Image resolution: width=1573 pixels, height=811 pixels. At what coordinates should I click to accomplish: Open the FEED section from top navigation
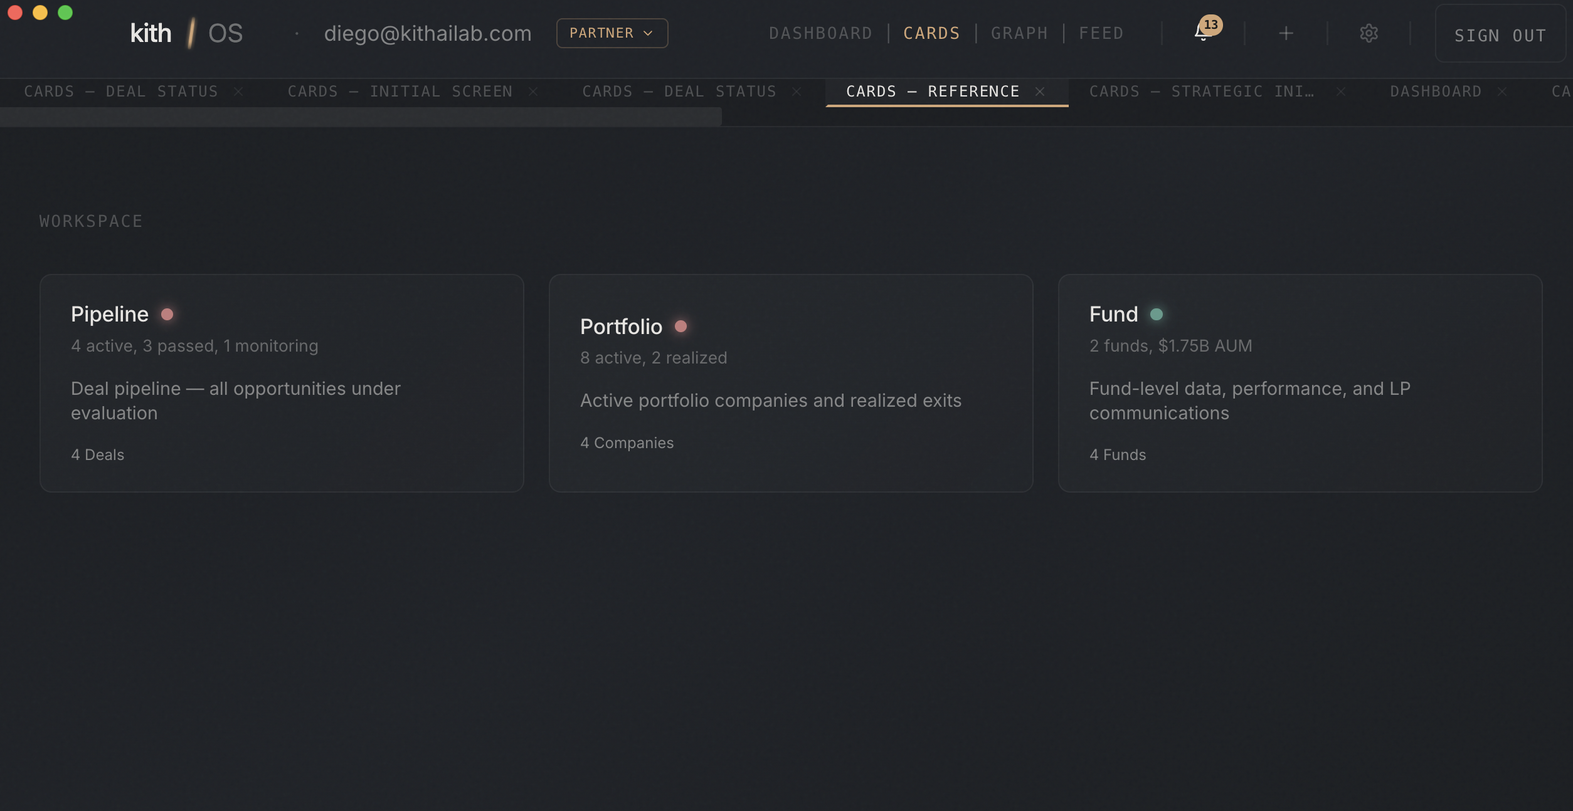(x=1101, y=33)
